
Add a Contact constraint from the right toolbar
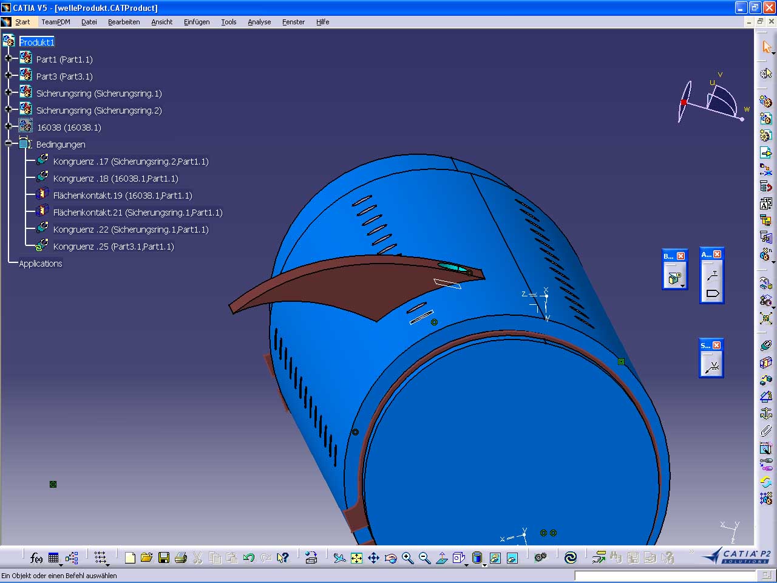[766, 363]
